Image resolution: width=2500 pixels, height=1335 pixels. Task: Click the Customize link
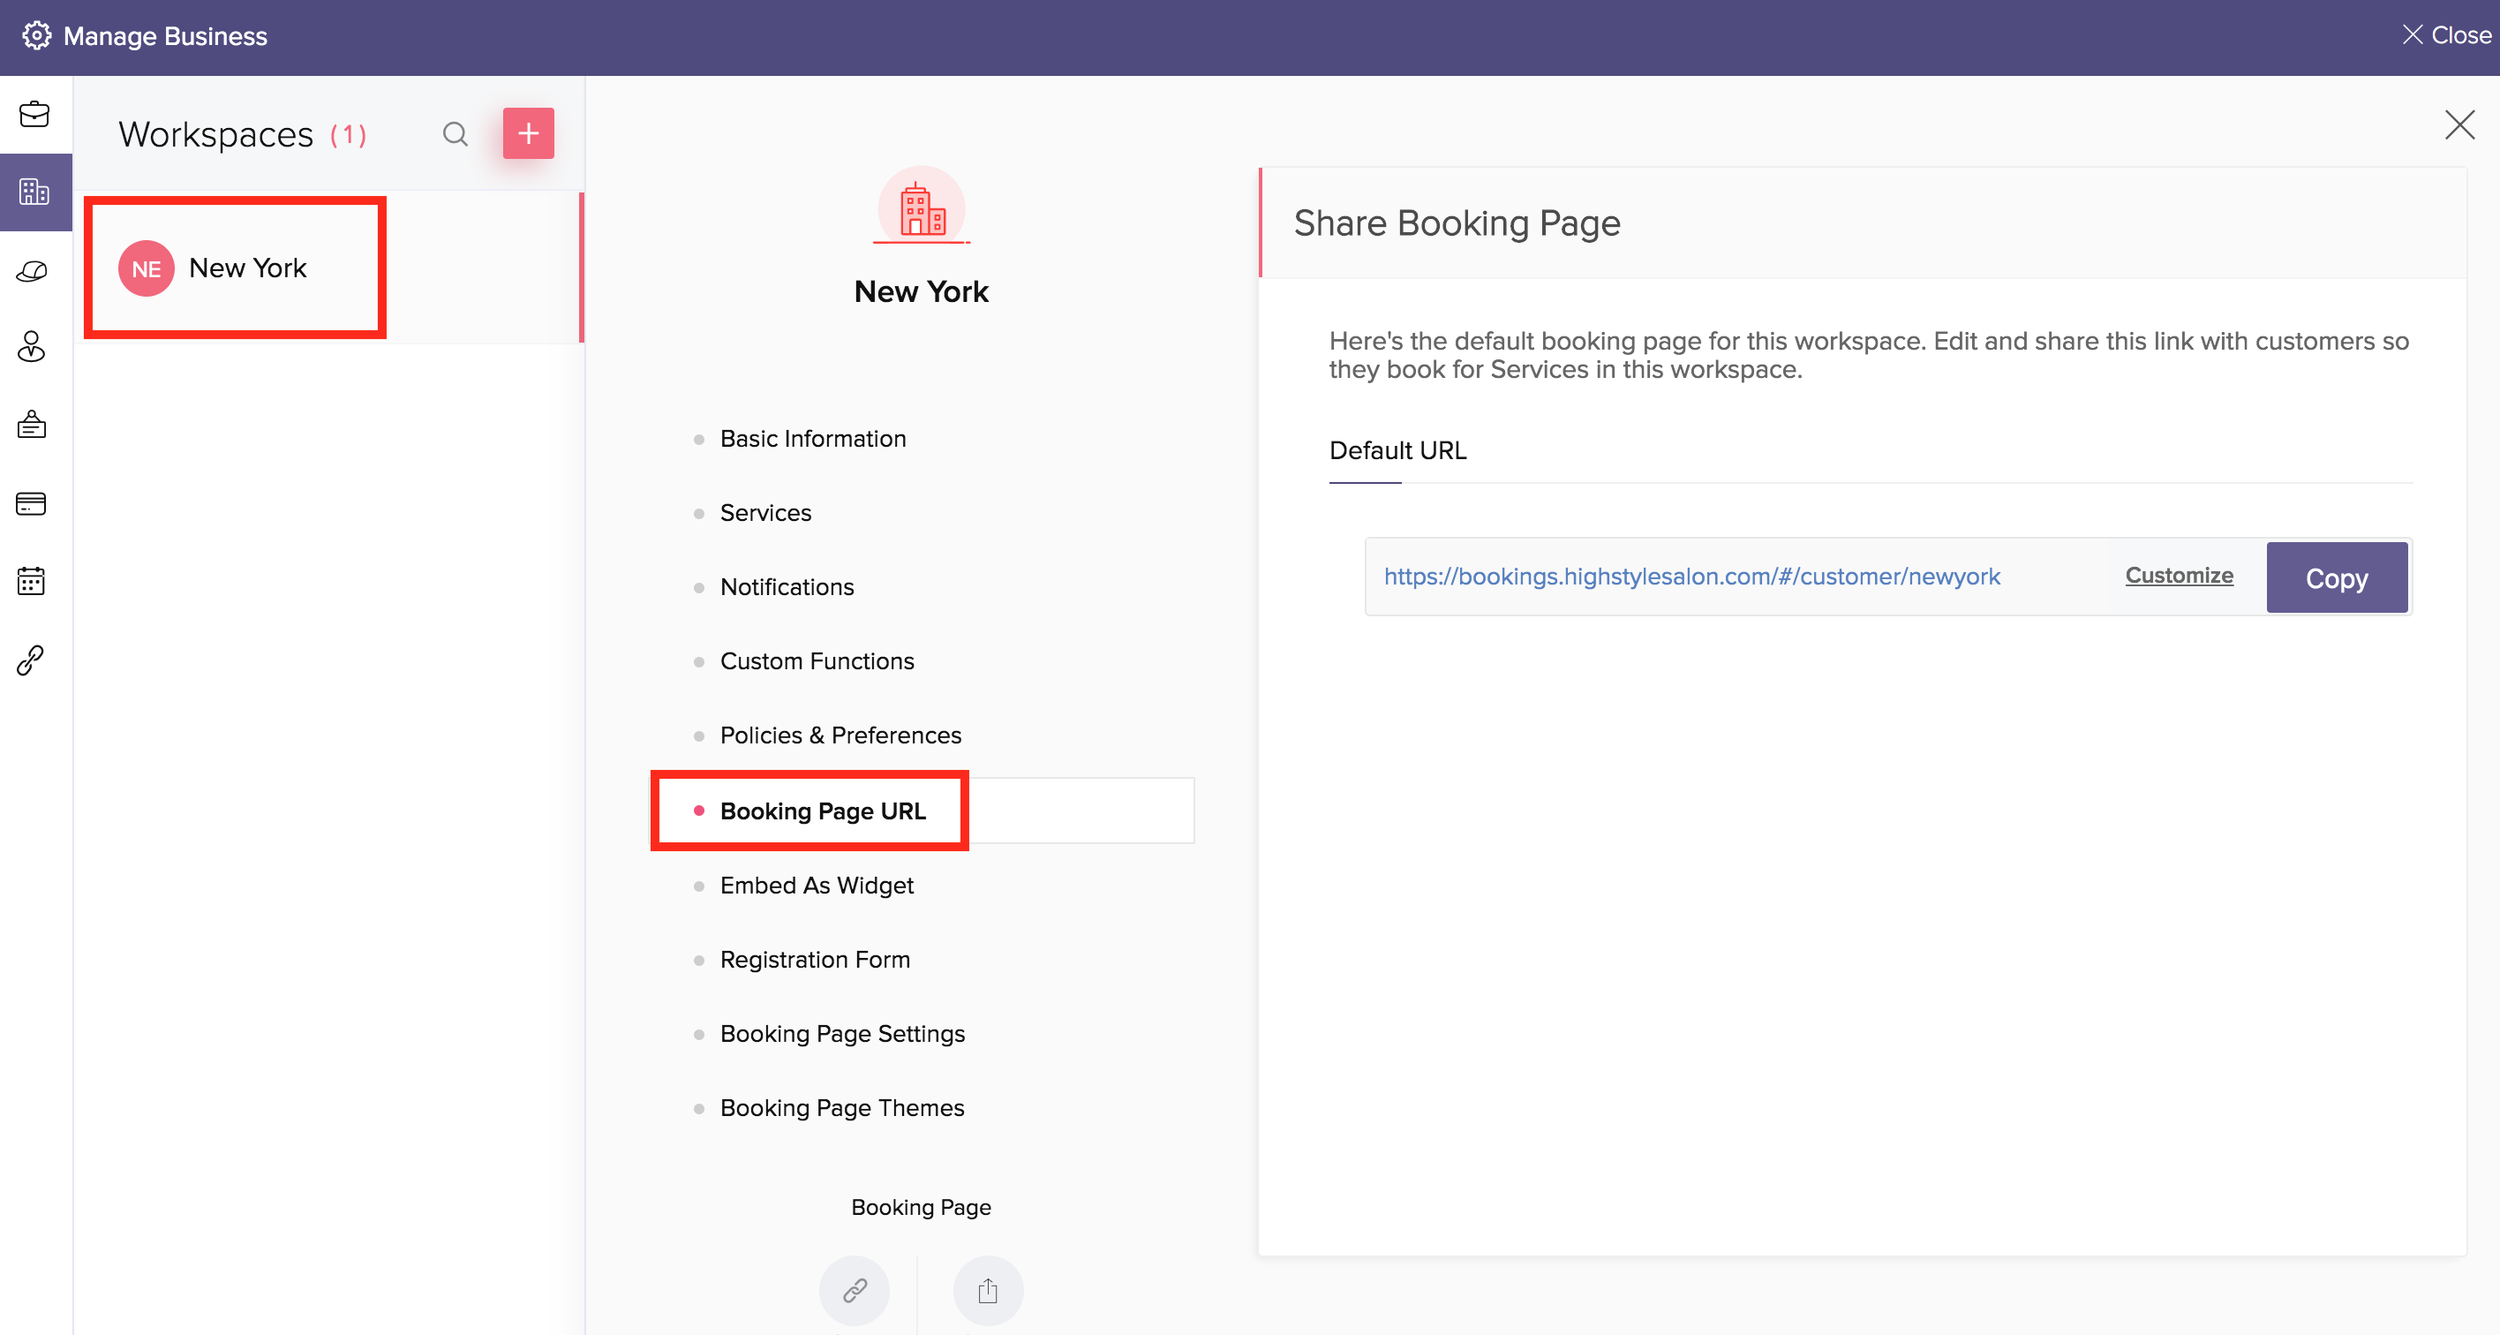tap(2178, 575)
